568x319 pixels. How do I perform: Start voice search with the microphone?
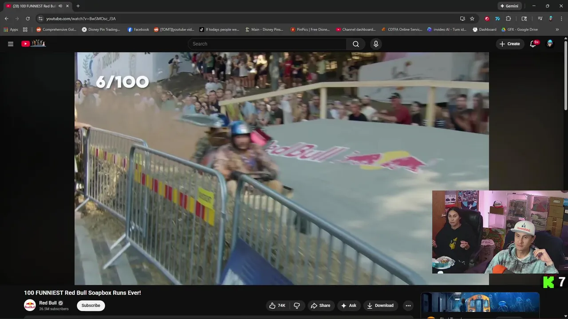(x=376, y=44)
